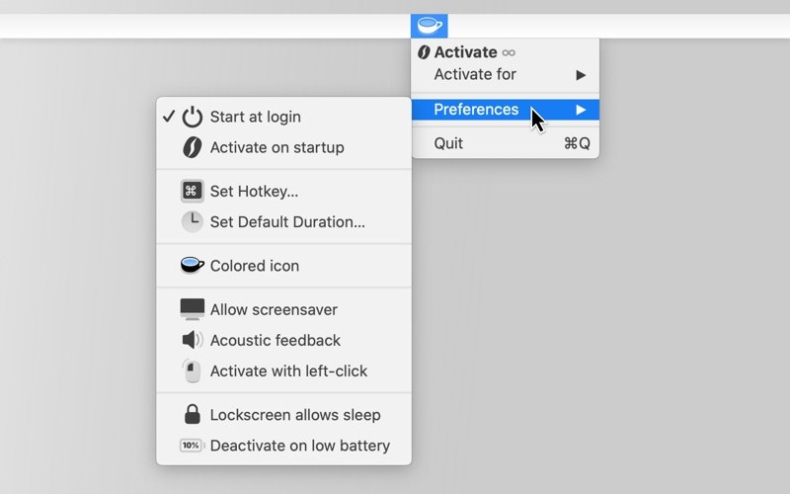Click the padlock icon for Lockscreen sleep
The height and width of the screenshot is (494, 790).
tap(193, 415)
